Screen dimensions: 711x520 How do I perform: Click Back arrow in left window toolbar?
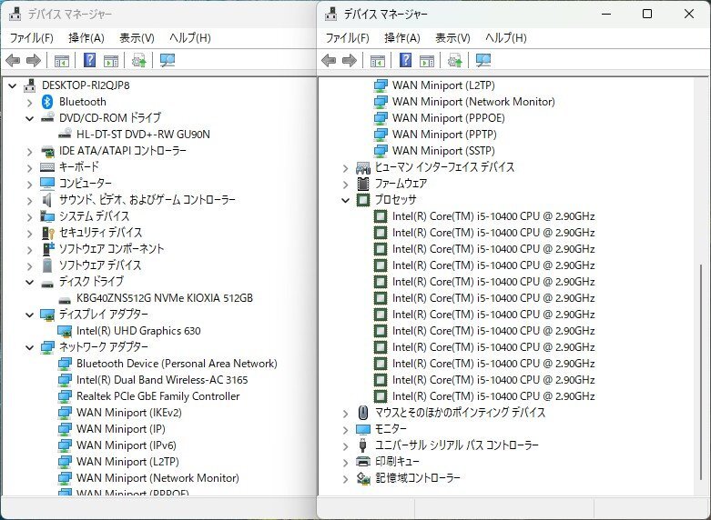click(13, 60)
